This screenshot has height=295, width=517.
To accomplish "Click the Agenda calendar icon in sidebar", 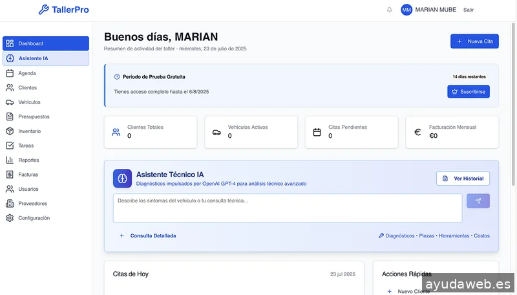I will (10, 73).
